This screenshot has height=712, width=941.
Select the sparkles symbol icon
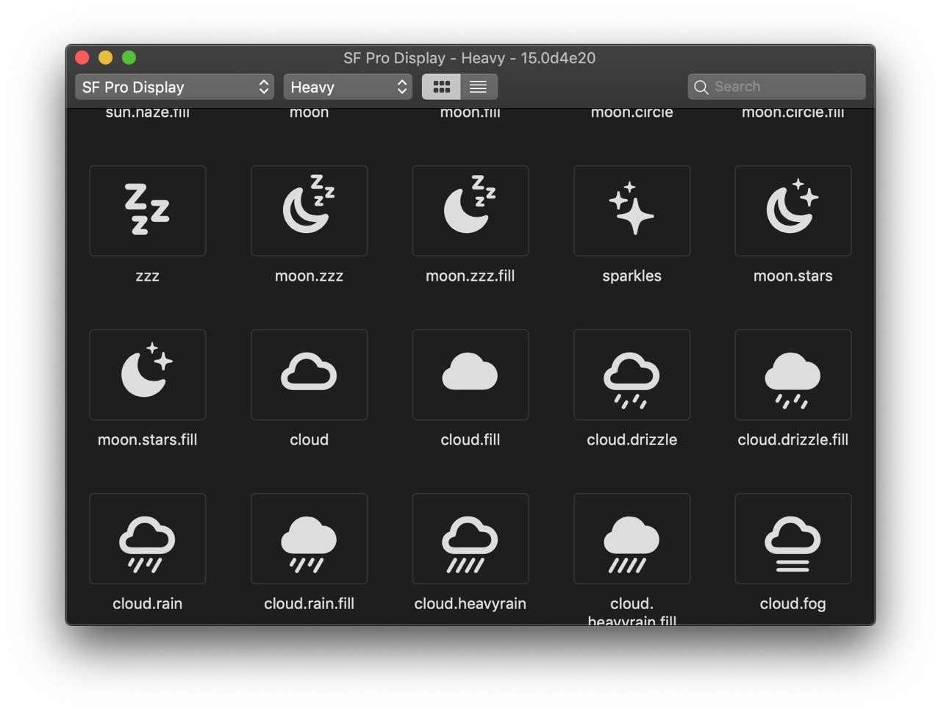coord(631,211)
